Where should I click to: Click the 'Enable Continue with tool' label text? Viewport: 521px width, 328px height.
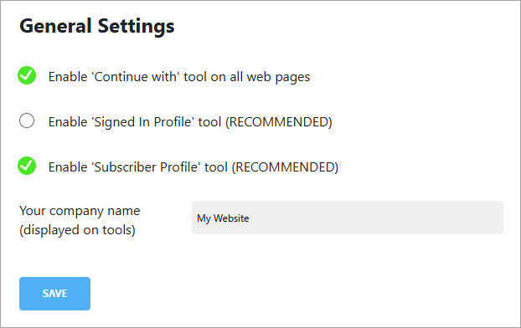tap(179, 77)
